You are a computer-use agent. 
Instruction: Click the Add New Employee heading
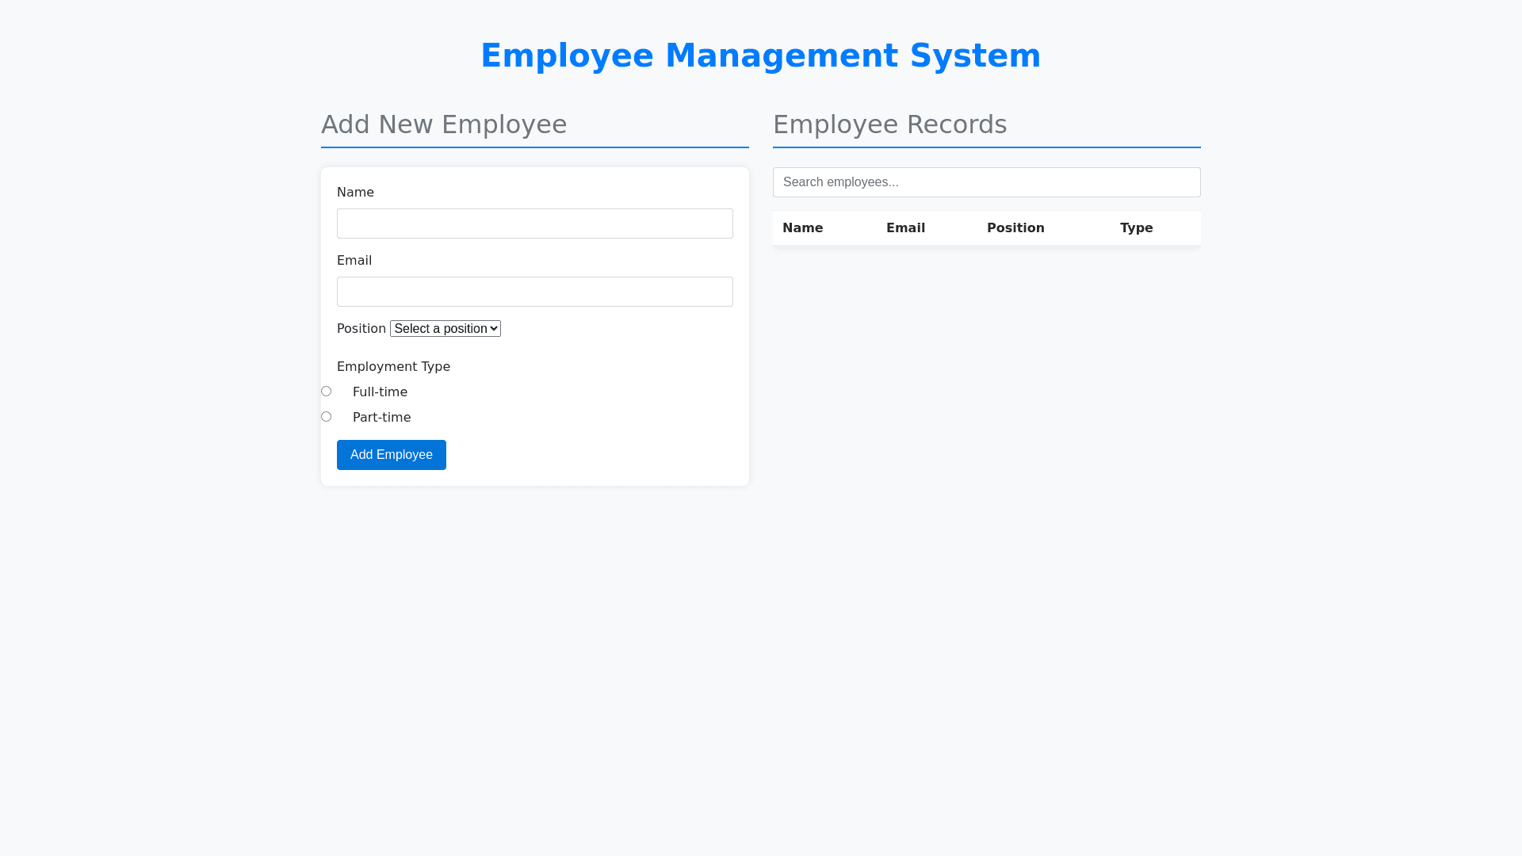[444, 124]
